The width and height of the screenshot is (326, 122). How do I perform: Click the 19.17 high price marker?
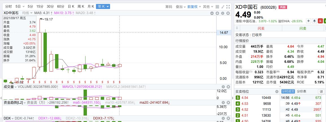point(49,19)
